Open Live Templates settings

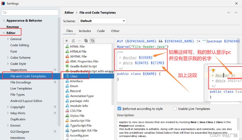(21, 89)
